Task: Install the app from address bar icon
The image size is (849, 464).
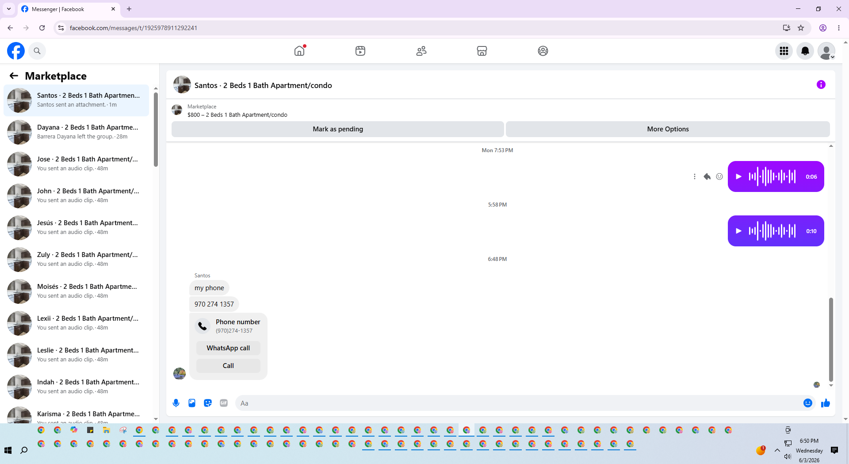Action: [x=787, y=28]
